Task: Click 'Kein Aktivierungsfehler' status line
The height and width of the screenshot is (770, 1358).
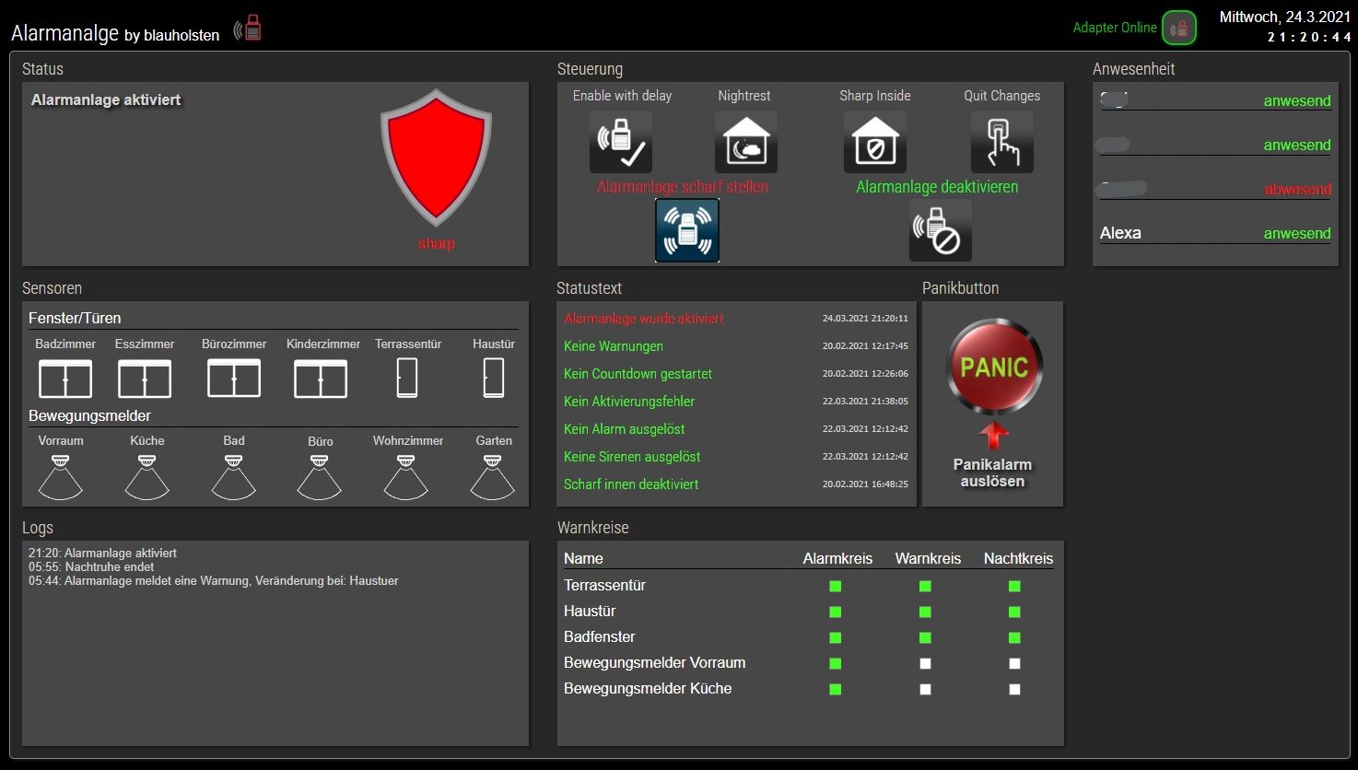Action: (x=629, y=402)
